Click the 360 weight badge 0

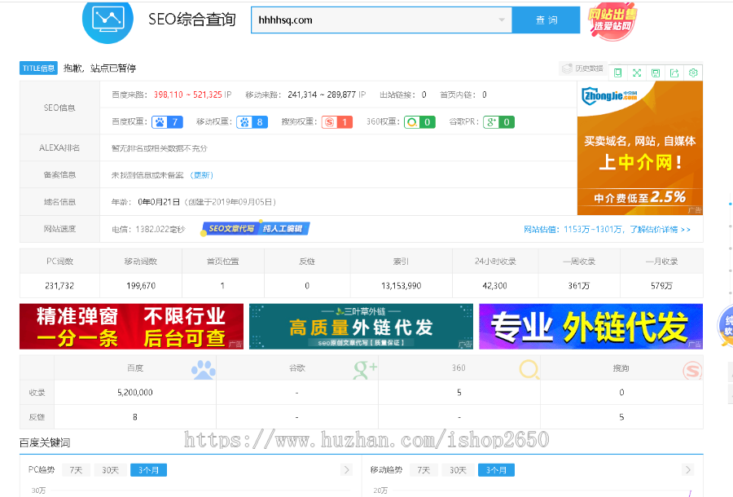419,122
